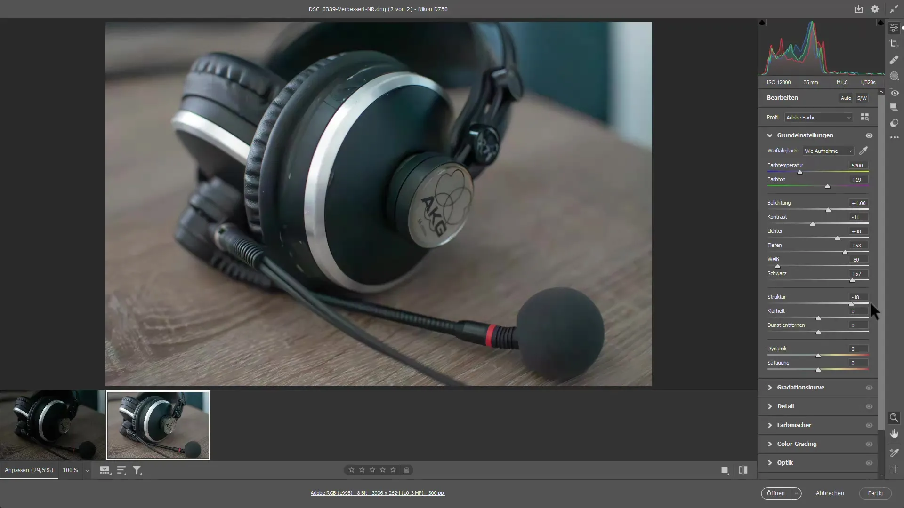Viewport: 904px width, 508px height.
Task: Click the Tiefen value field
Action: click(x=858, y=246)
